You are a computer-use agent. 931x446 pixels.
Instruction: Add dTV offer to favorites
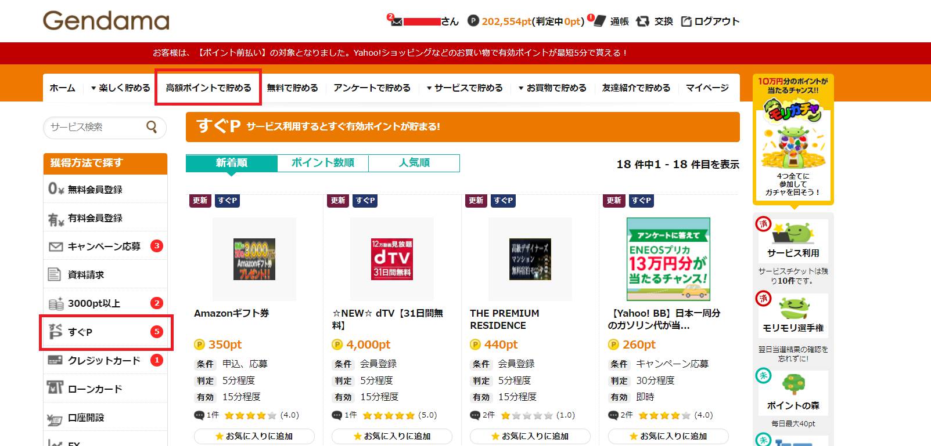point(392,436)
